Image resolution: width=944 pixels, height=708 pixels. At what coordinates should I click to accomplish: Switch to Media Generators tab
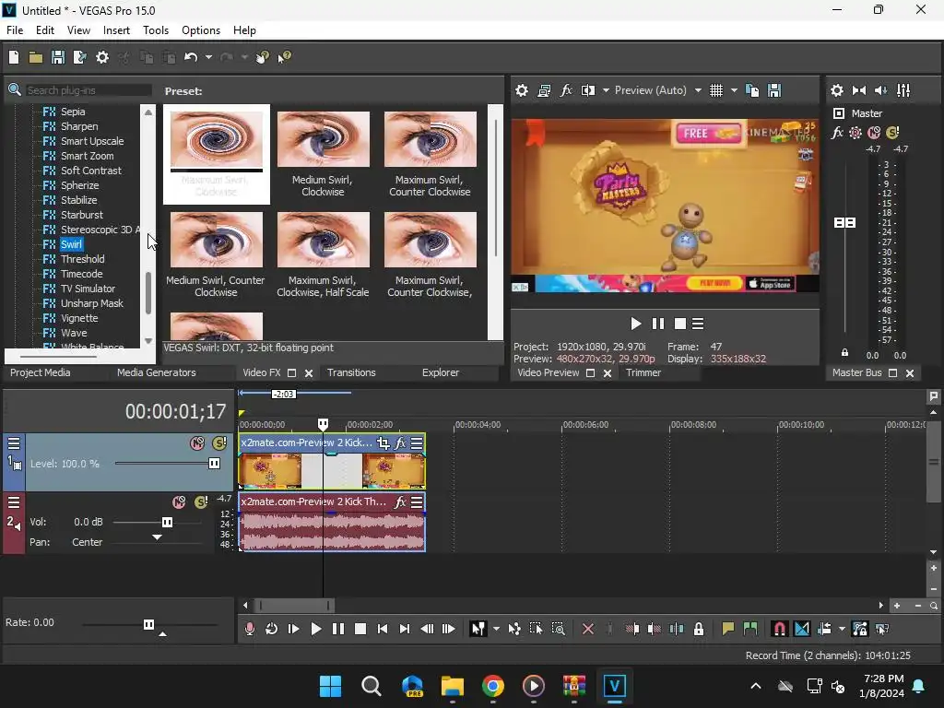pyautogui.click(x=156, y=372)
